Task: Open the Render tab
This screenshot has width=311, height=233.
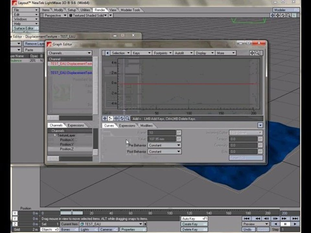Action: point(99,10)
